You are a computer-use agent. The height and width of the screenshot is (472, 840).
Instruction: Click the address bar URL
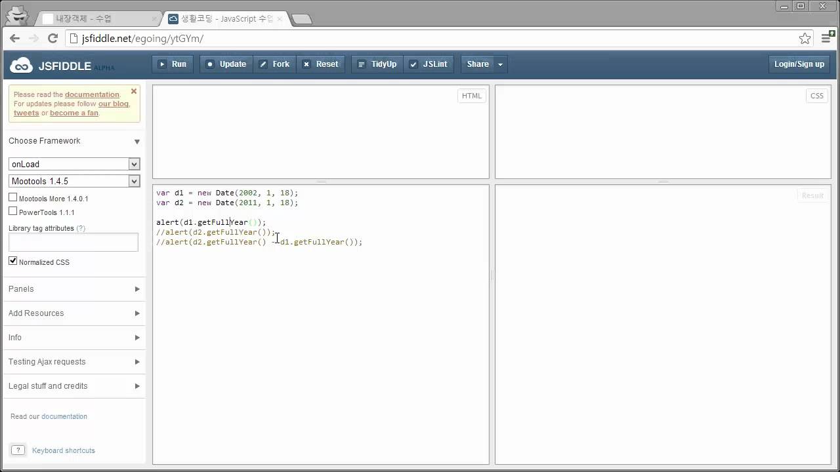[142, 39]
